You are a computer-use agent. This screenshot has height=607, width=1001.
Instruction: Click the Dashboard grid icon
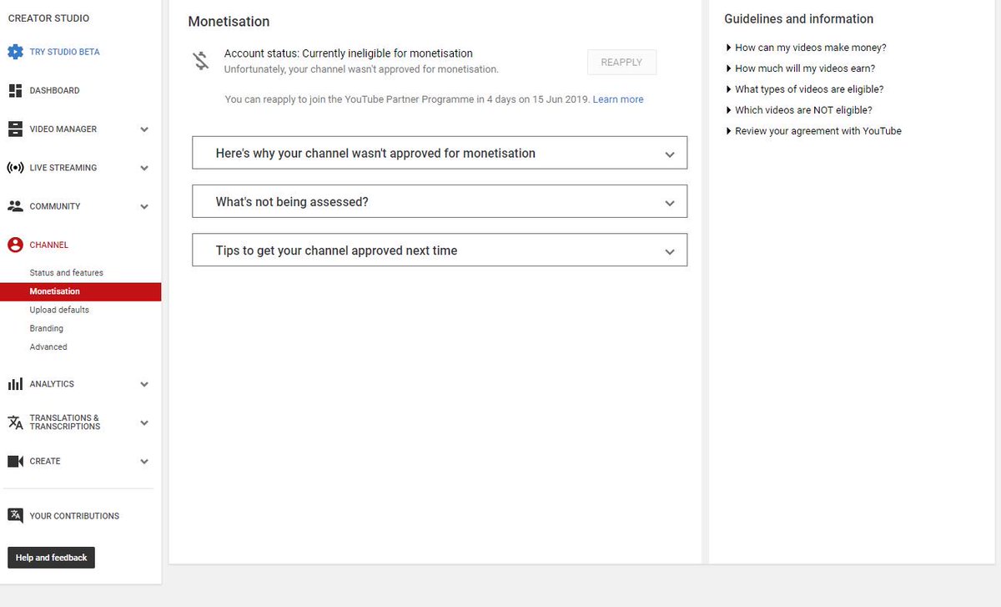(x=15, y=90)
